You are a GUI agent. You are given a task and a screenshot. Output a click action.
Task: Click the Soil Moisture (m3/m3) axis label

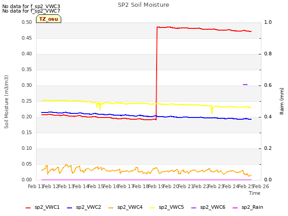(6, 102)
